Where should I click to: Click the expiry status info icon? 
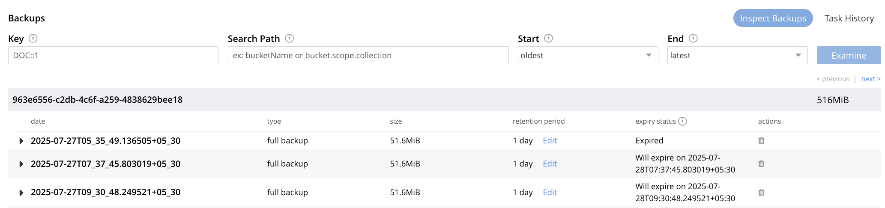683,121
